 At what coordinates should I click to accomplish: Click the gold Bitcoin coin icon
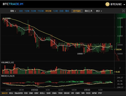click(107, 4)
